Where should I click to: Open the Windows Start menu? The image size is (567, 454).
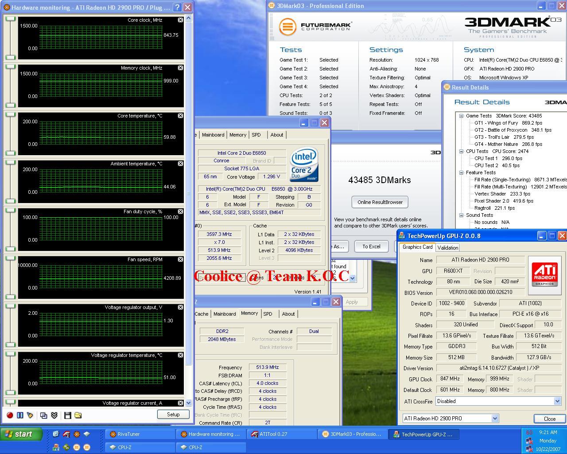(x=21, y=434)
